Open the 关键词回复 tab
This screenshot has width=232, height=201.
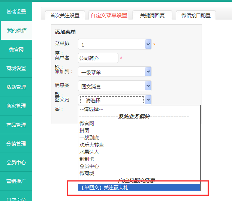tap(152, 15)
